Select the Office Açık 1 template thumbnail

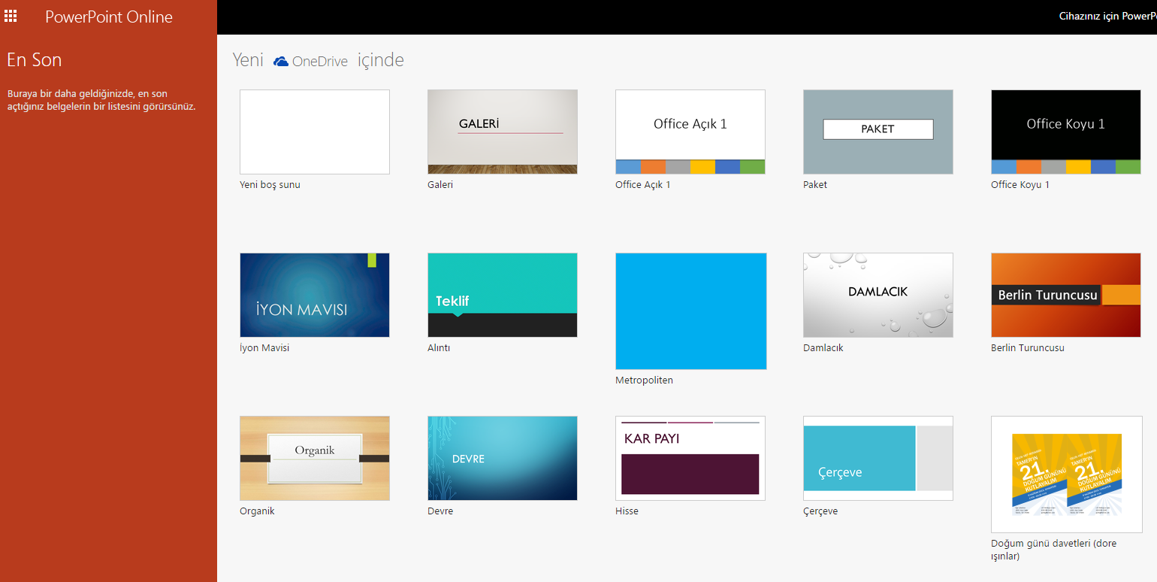coord(690,132)
